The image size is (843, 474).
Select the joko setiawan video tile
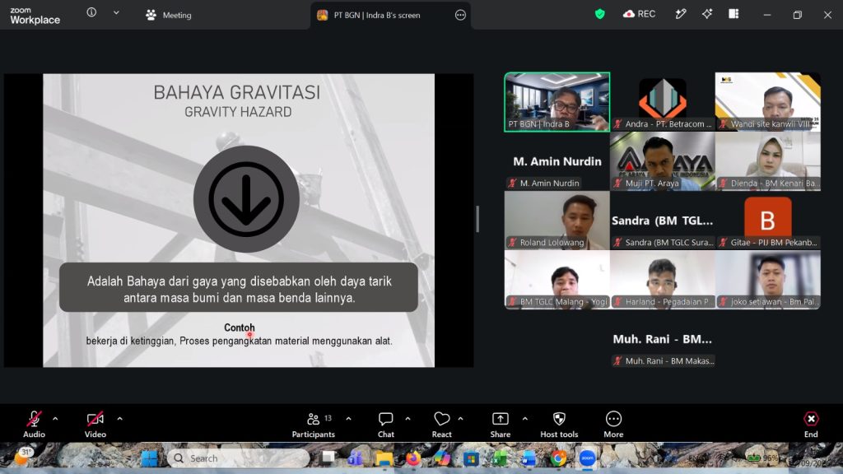coord(768,280)
